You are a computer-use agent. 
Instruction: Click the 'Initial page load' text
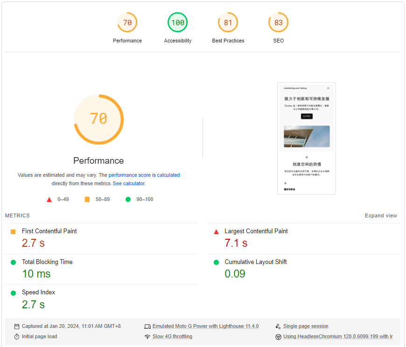[39, 336]
